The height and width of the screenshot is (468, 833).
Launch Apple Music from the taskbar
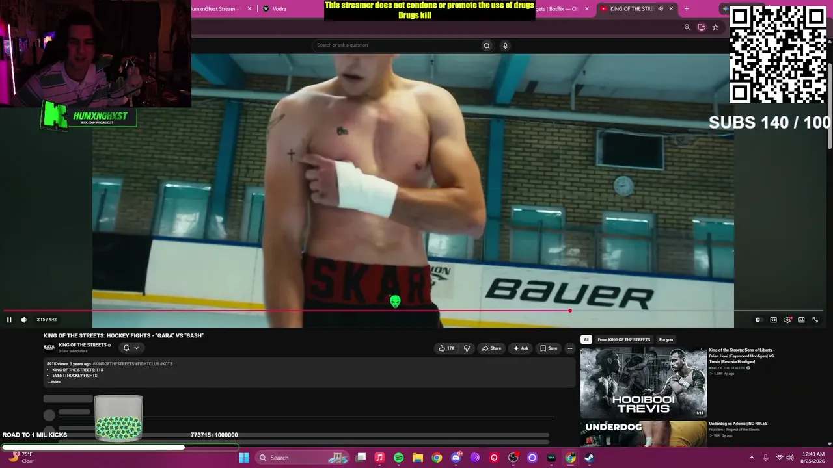coord(379,458)
